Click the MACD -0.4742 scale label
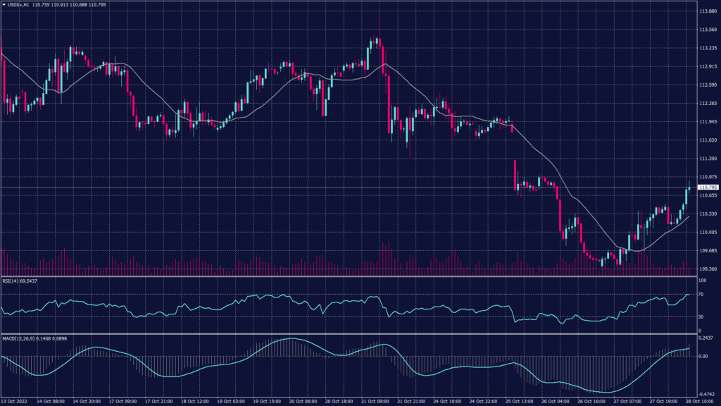721x406 pixels. coord(706,395)
